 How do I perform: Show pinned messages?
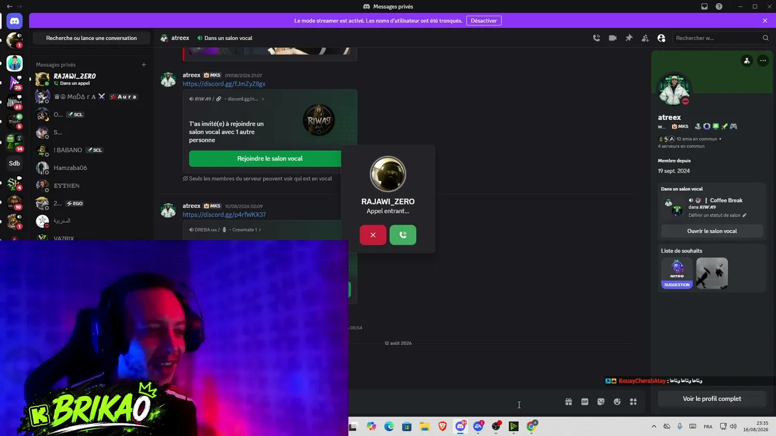click(x=629, y=38)
